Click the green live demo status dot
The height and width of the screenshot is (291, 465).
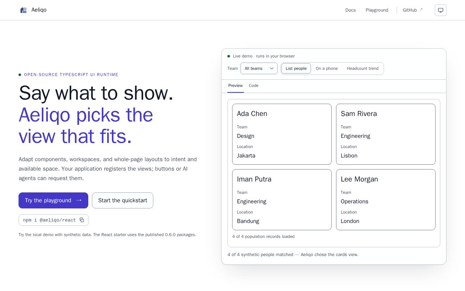pos(229,56)
